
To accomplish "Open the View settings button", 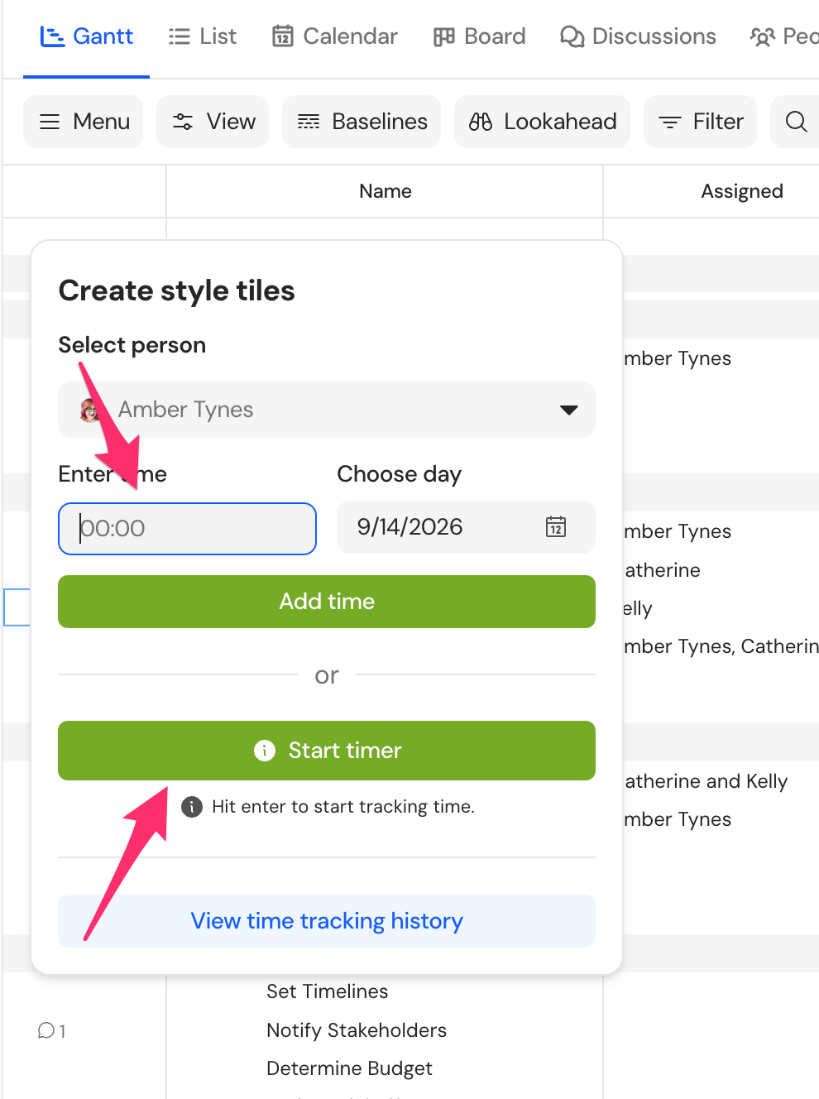I will coord(213,122).
